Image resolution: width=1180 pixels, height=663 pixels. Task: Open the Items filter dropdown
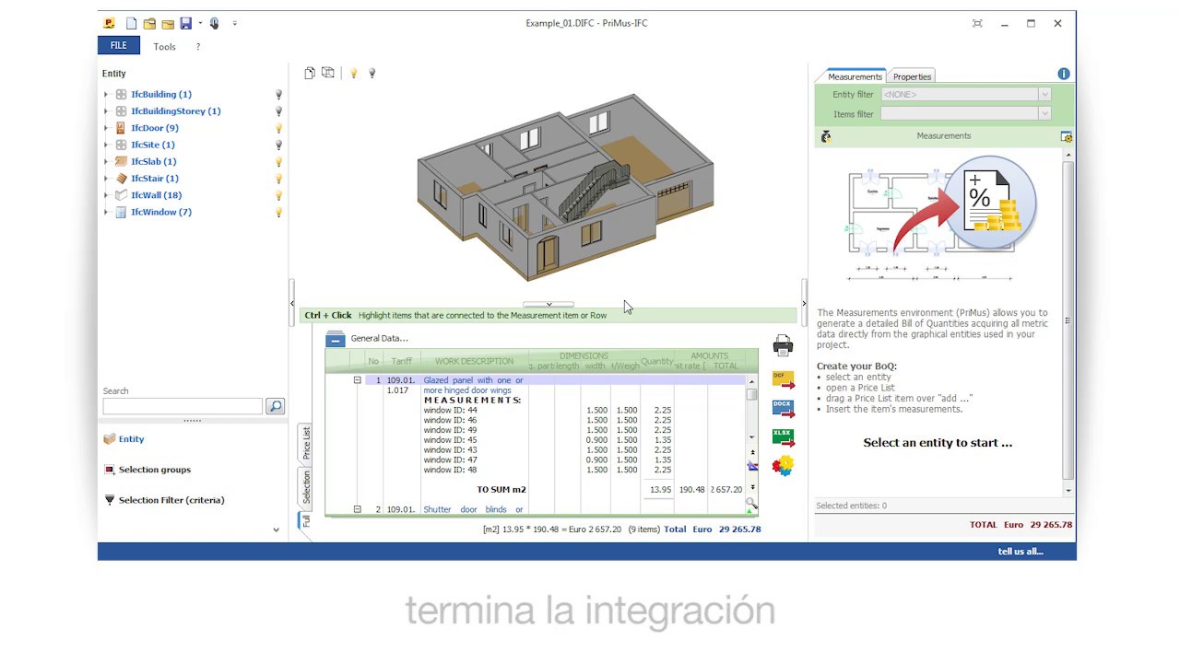tap(1044, 114)
